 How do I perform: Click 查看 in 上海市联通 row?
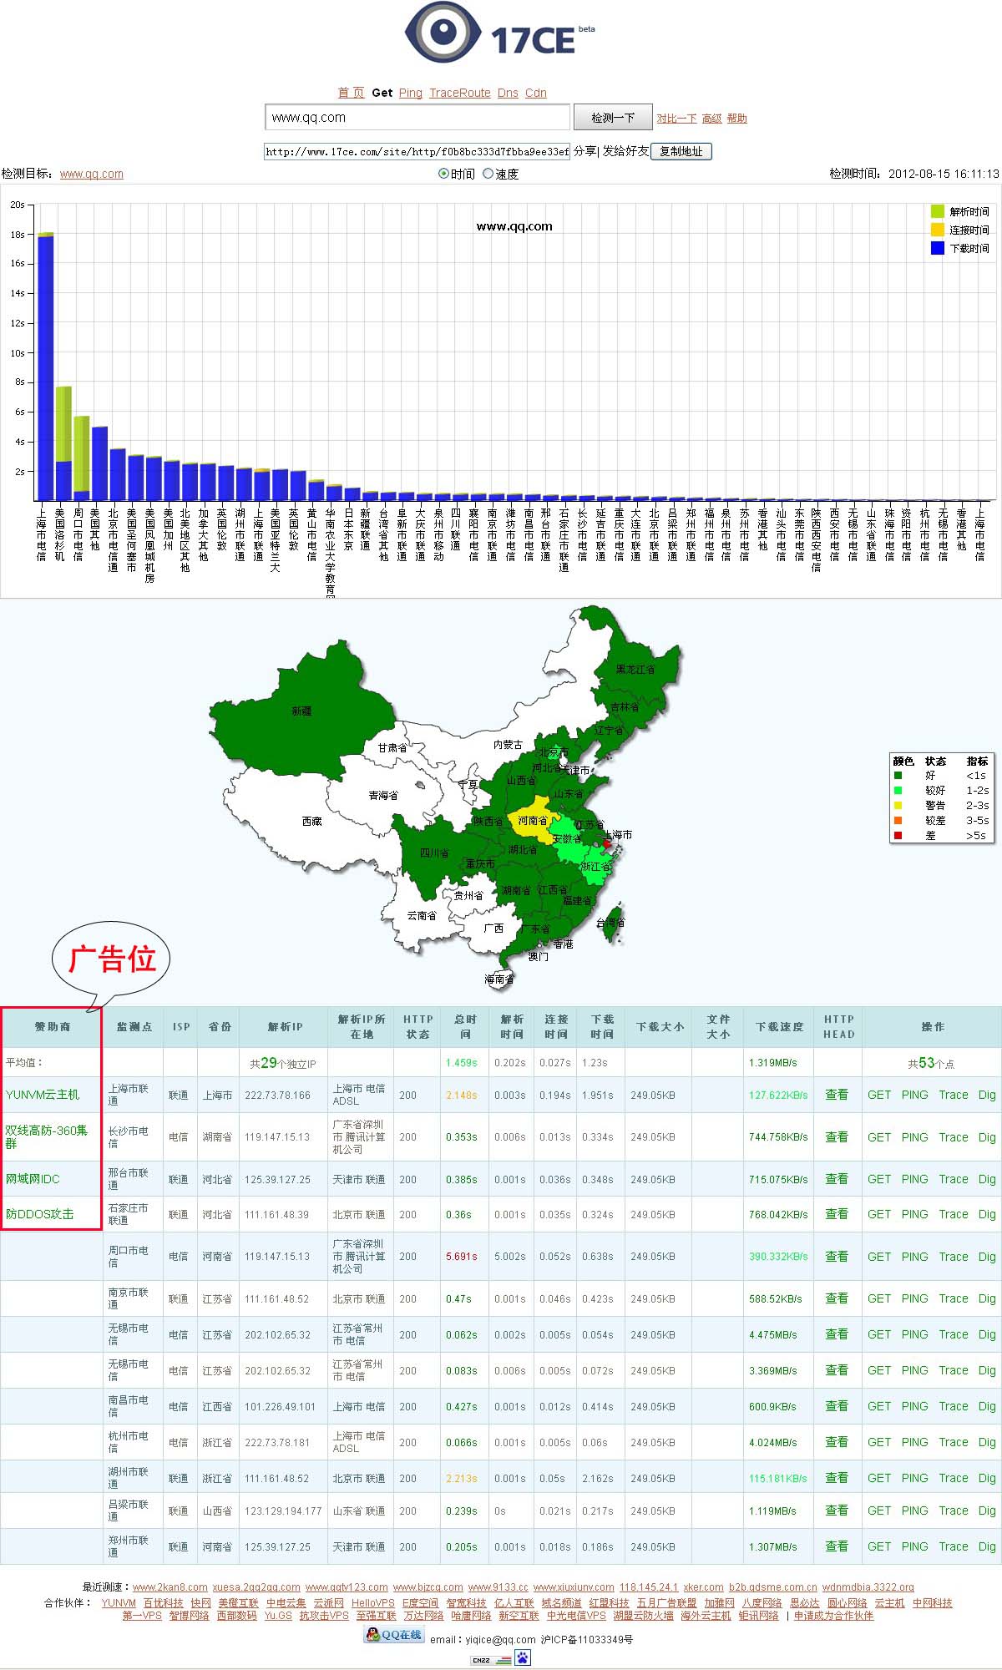pyautogui.click(x=837, y=1095)
